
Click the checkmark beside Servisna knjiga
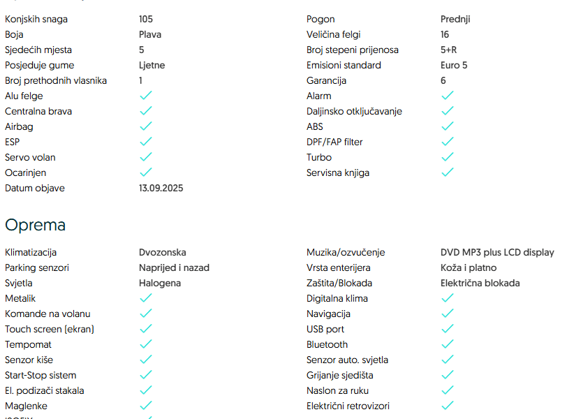pos(448,172)
